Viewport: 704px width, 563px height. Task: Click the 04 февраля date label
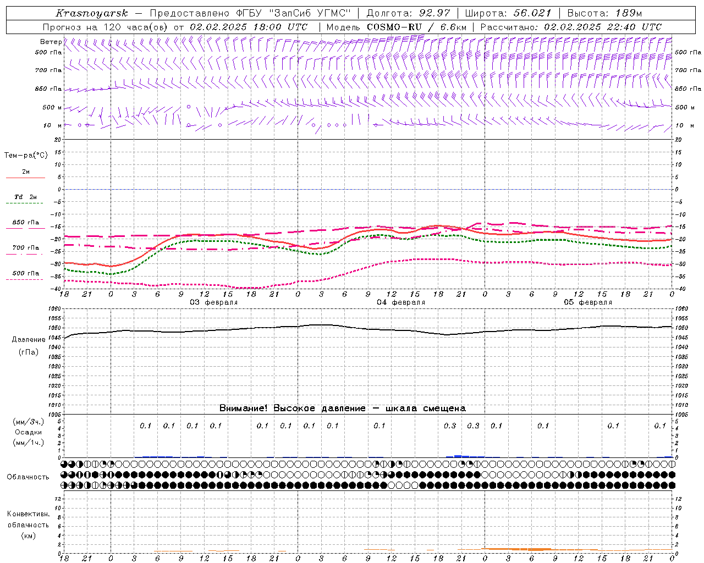(401, 302)
